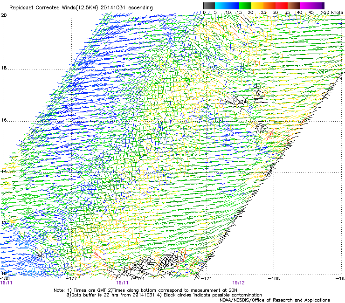This screenshot has width=345, height=303.
Task: Click the cyan 5-10 knots legend swatch
Action: (x=221, y=6)
